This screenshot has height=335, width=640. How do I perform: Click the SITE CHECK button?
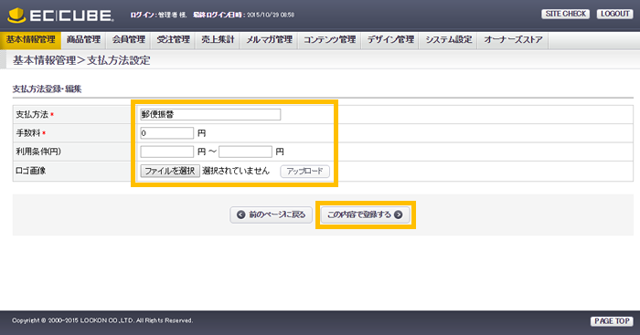[566, 14]
